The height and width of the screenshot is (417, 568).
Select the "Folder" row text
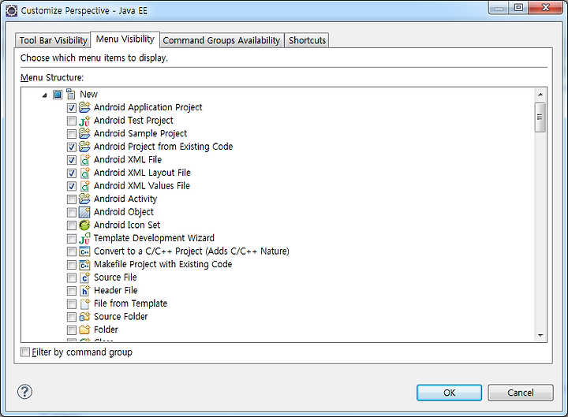coord(106,330)
